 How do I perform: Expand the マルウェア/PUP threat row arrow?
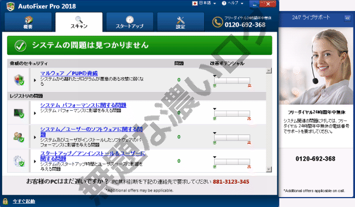(35, 80)
